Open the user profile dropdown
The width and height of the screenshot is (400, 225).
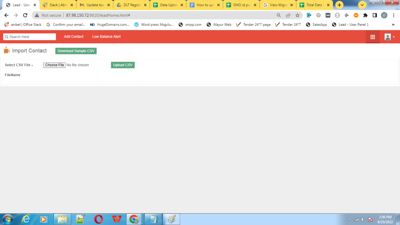pyautogui.click(x=389, y=37)
